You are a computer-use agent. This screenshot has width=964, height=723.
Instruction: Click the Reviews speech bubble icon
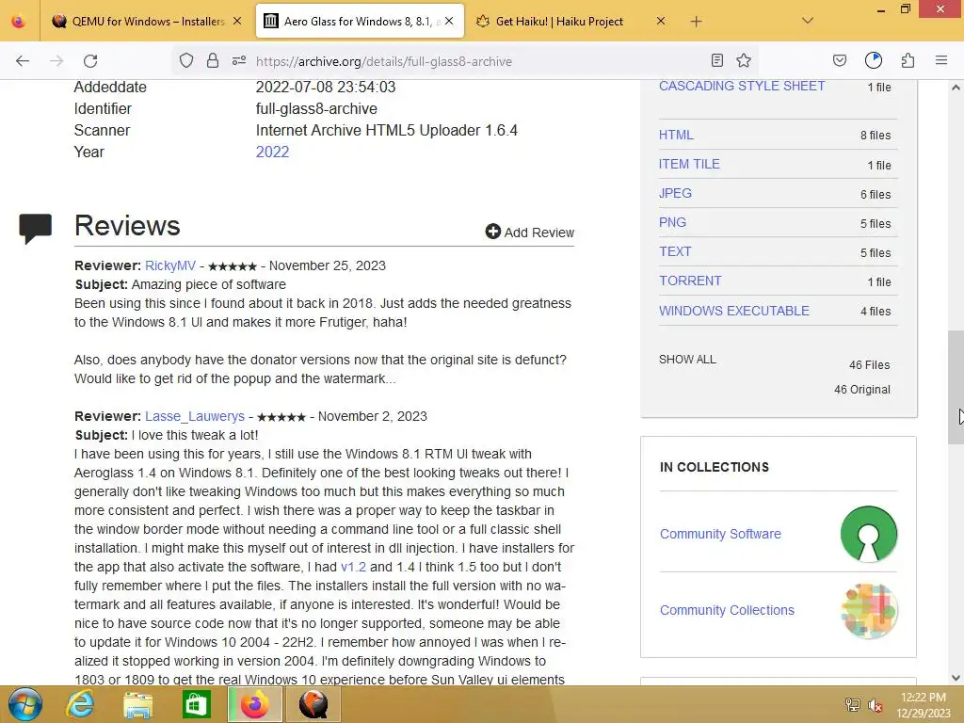coord(35,228)
